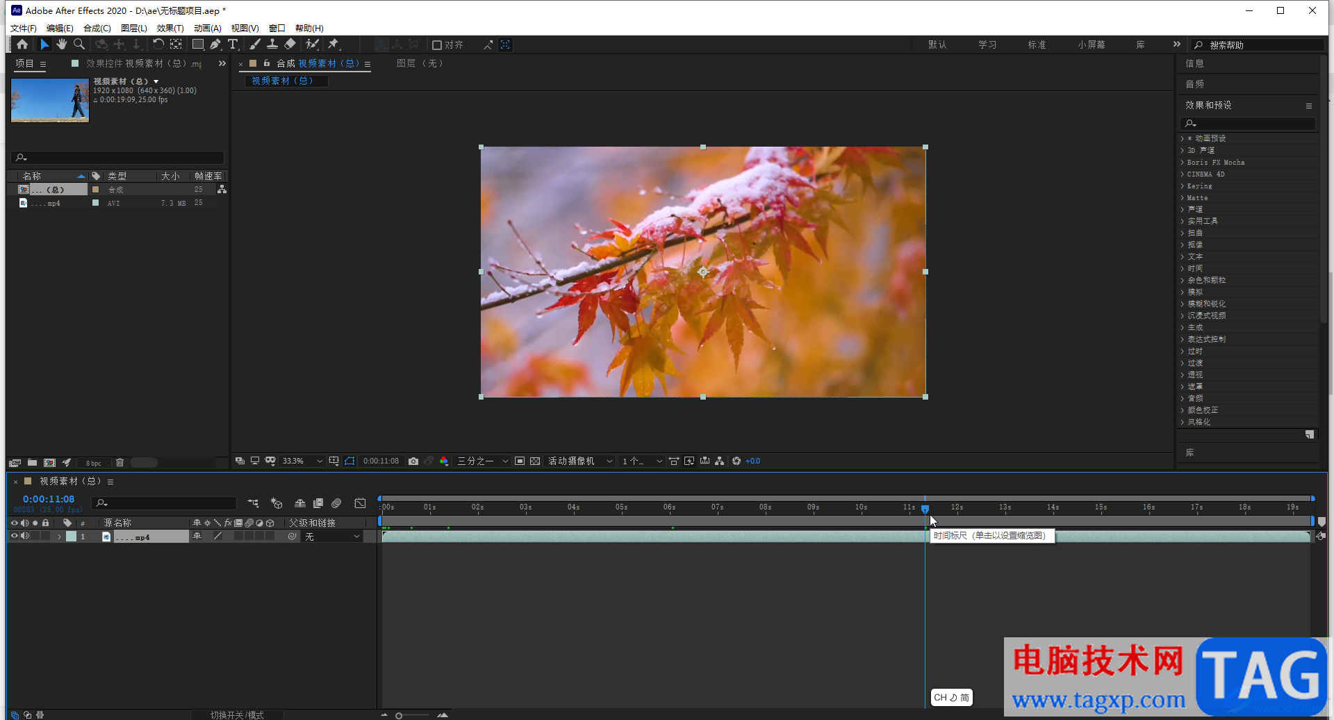
Task: Click the Graph Editor icon in timeline
Action: click(360, 503)
